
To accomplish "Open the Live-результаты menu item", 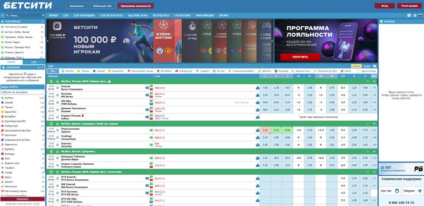I will pos(111,15).
